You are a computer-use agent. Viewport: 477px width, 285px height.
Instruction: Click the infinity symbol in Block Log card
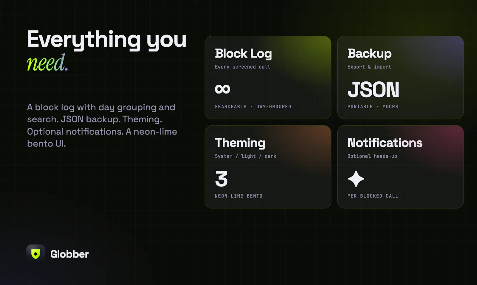click(x=222, y=89)
